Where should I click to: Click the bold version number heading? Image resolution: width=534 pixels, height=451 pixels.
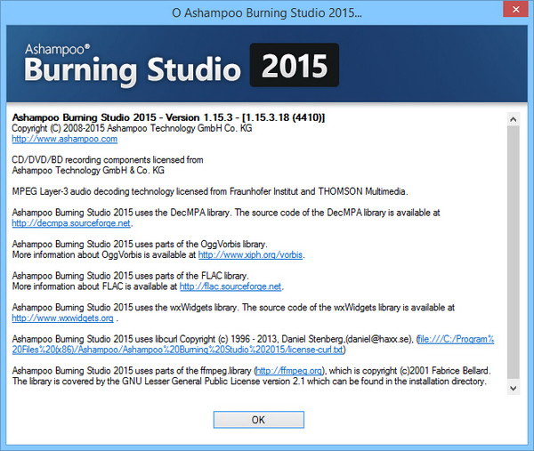coord(168,117)
